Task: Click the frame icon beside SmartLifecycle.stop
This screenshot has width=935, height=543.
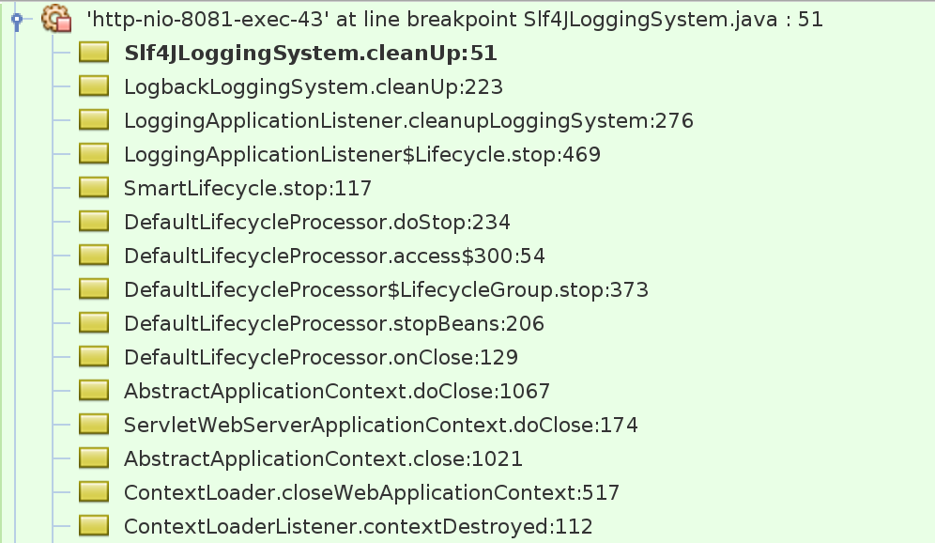Action: [x=94, y=188]
